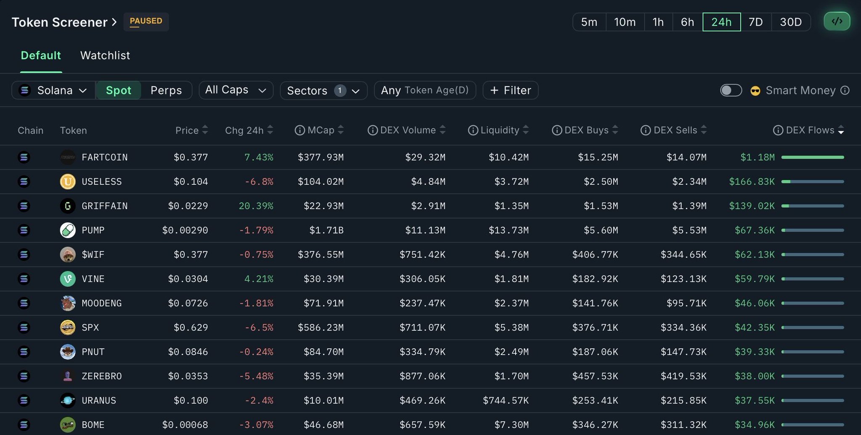
Task: Switch to the Watchlist tab
Action: 105,56
